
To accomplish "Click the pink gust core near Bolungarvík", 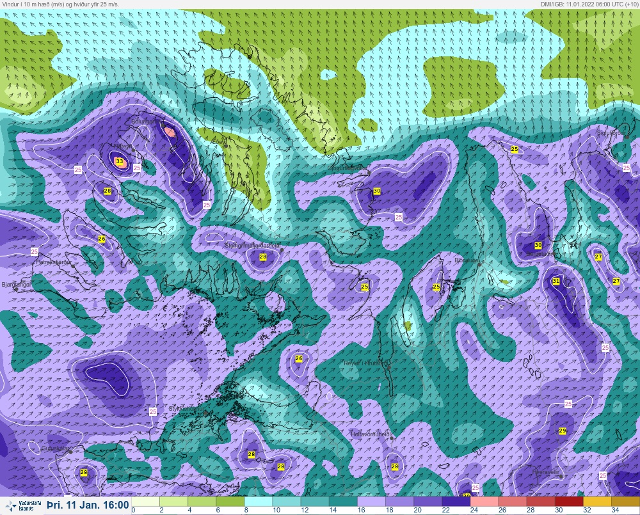I will (170, 132).
